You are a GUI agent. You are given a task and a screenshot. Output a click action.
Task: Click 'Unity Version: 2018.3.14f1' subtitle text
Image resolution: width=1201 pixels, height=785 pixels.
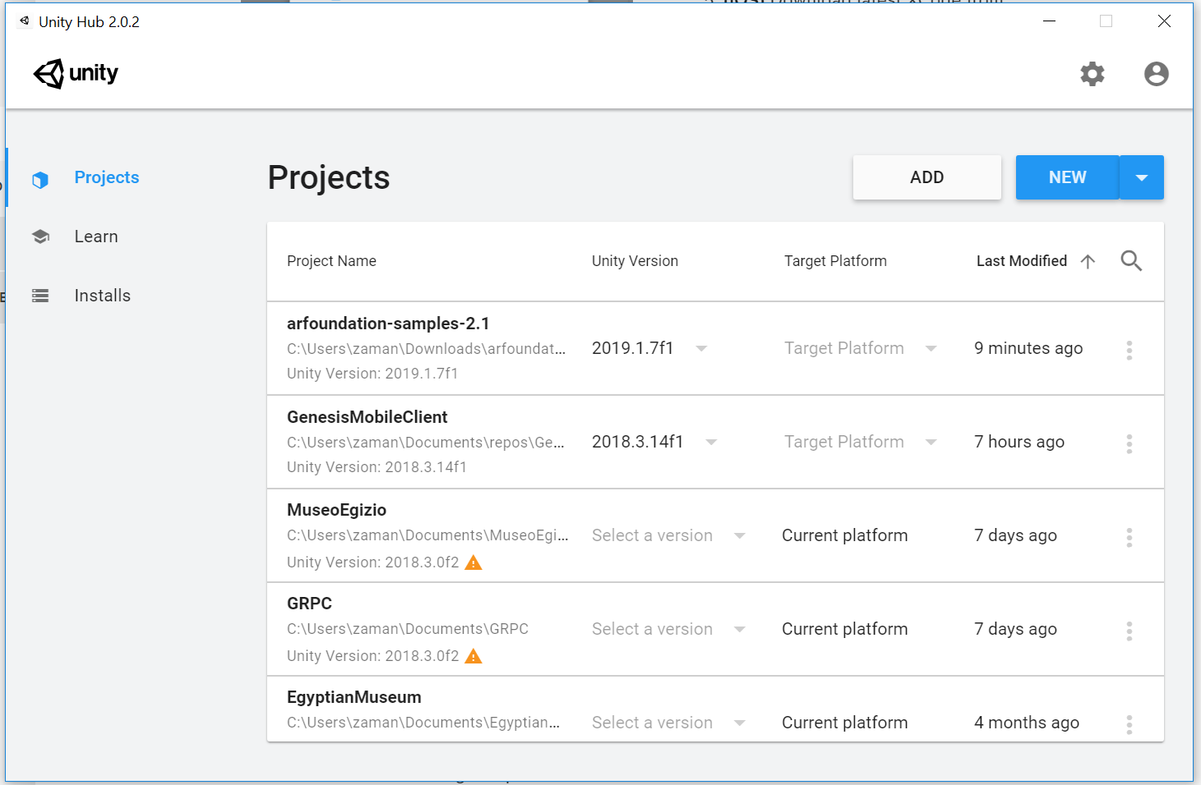coord(376,467)
